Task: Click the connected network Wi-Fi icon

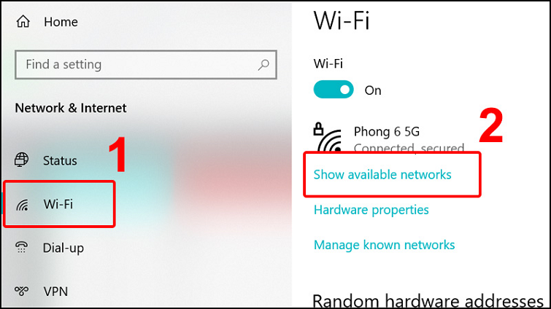Action: coord(330,141)
